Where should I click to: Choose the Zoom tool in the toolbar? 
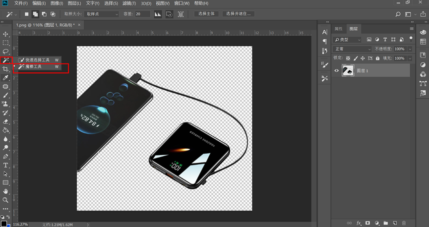(x=6, y=200)
